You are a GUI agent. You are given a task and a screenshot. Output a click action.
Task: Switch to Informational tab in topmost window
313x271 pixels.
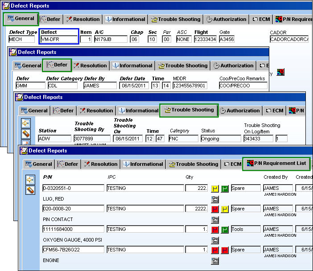(x=125, y=19)
